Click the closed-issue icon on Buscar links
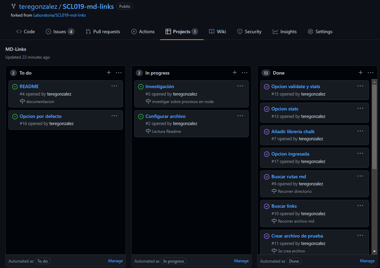 pos(267,206)
